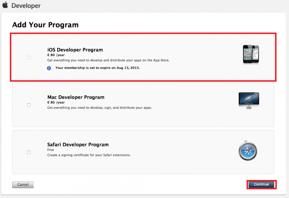Viewport: 289px width, 198px height.
Task: Click the Developer header link
Action: pyautogui.click(x=26, y=6)
